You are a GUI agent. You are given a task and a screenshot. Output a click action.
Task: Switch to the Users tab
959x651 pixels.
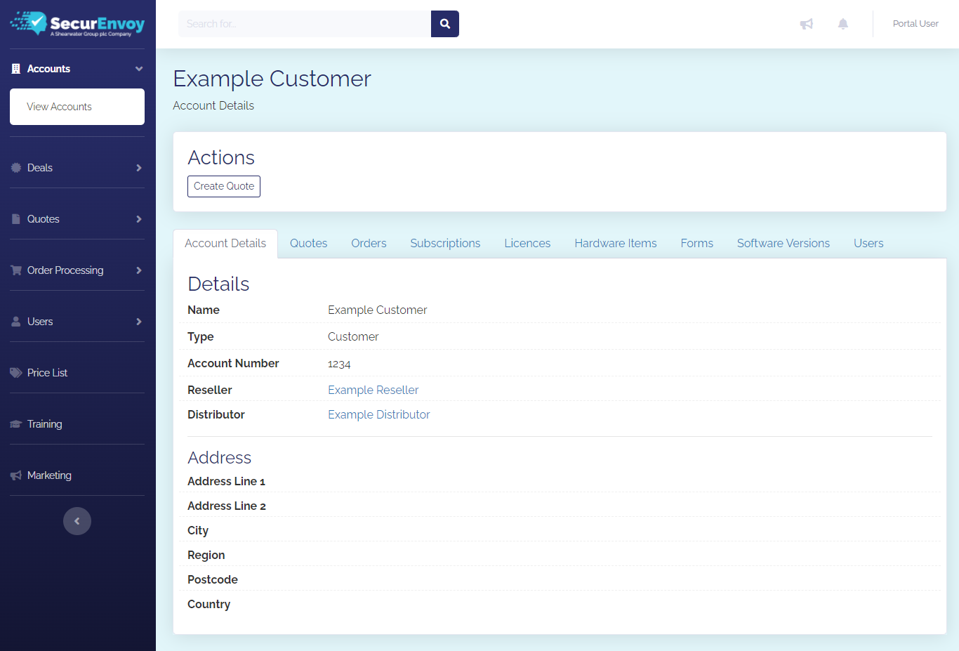point(868,244)
